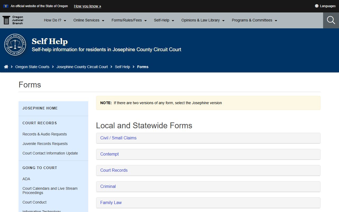The image size is (339, 212).
Task: Click the Going to Court sidebar heading
Action: (40, 168)
